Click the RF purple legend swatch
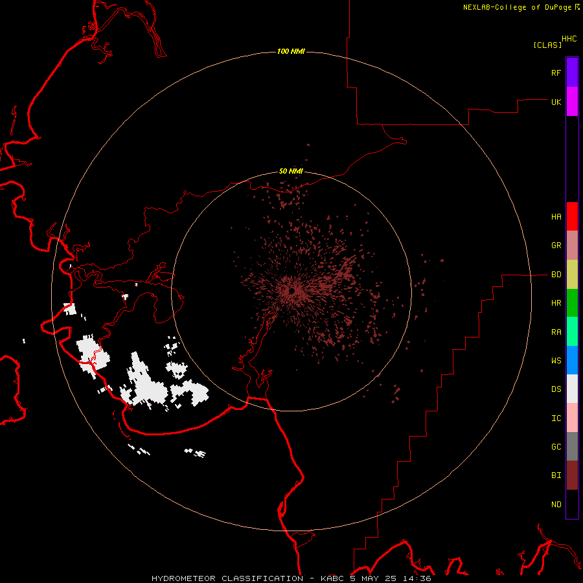 [x=572, y=73]
